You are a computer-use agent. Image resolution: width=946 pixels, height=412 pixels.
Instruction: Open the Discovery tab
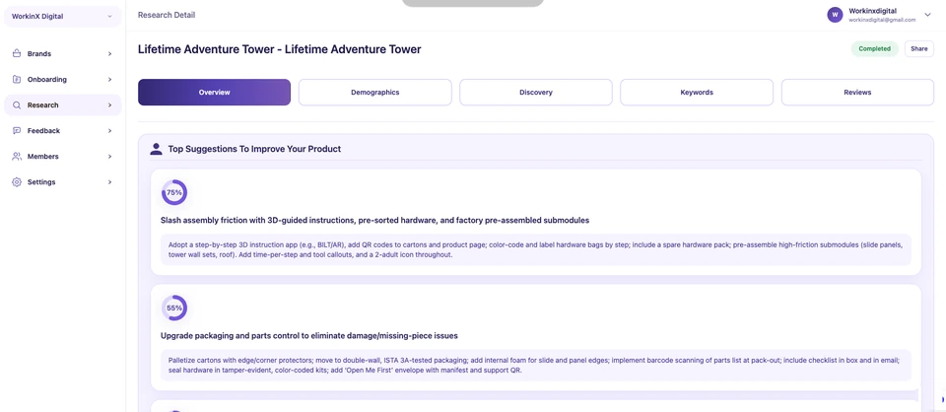tap(536, 93)
